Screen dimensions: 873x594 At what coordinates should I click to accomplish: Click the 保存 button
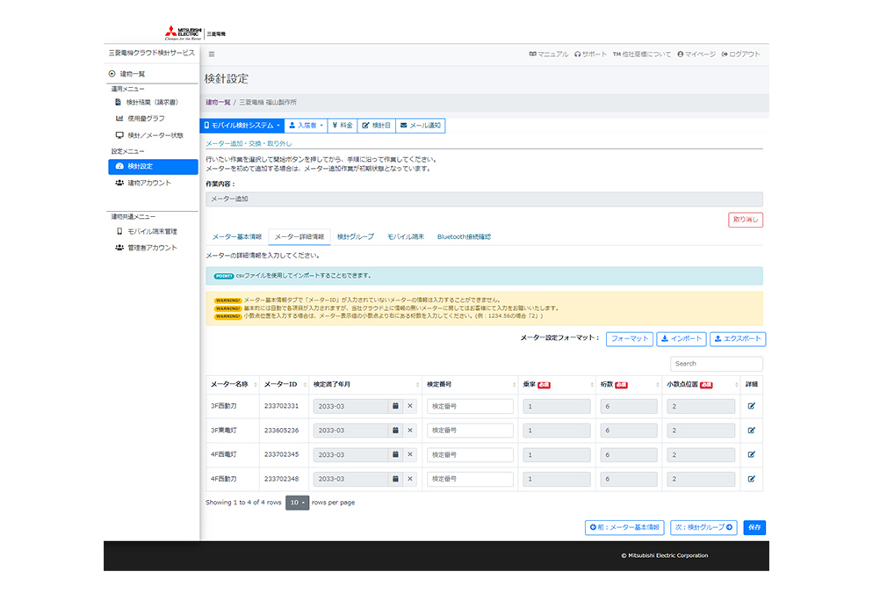click(754, 527)
